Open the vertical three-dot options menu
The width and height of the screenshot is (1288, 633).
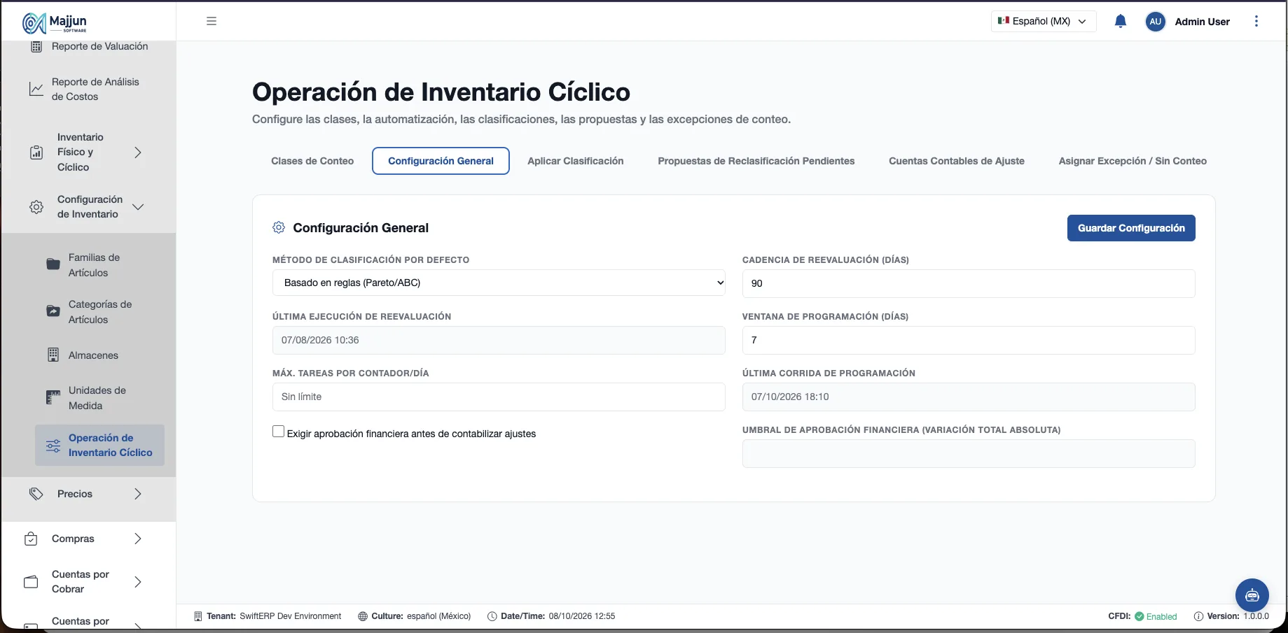[1256, 21]
